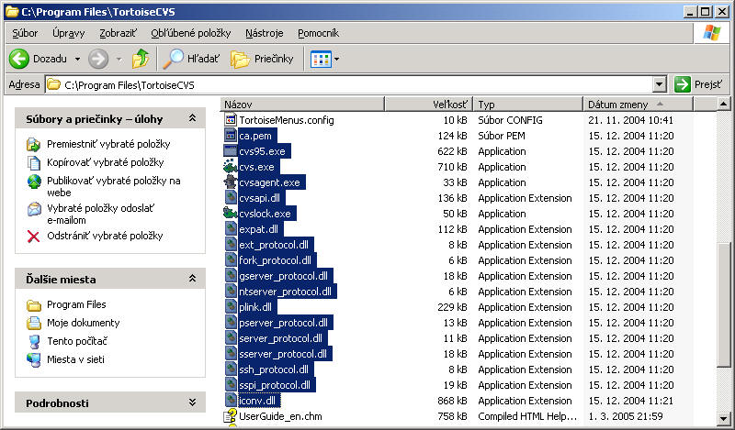Click the forward navigation arrow icon
This screenshot has width=735, height=430.
click(x=98, y=59)
